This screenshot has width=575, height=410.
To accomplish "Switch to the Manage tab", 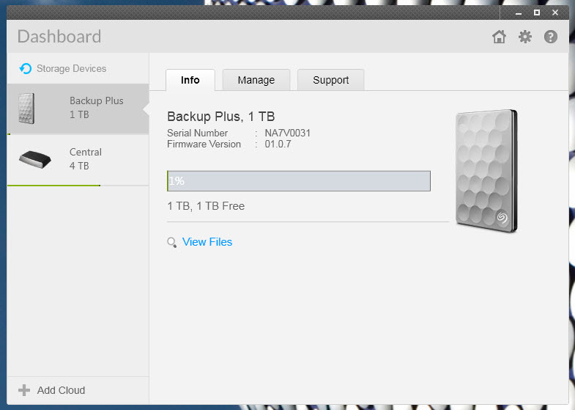I will 256,80.
